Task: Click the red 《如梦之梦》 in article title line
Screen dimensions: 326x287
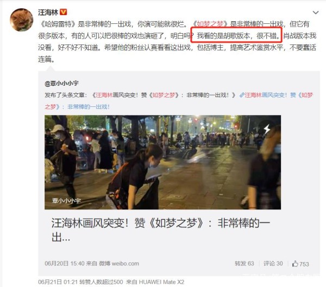Action: click(164, 95)
